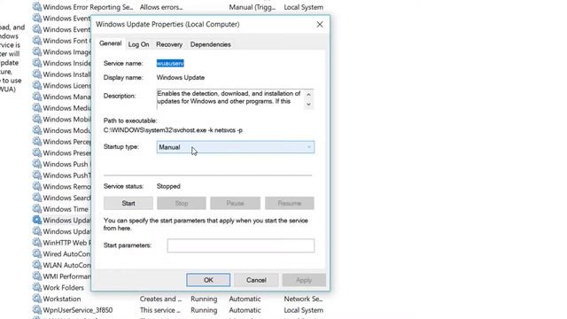Click gear icon beside Windows Presen service

(x=37, y=152)
